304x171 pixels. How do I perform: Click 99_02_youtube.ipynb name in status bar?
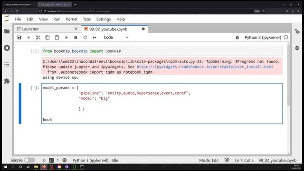coord(277,161)
